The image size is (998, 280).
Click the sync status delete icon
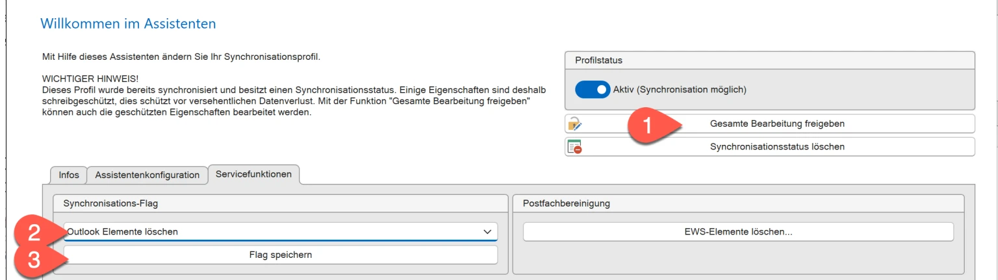point(574,147)
